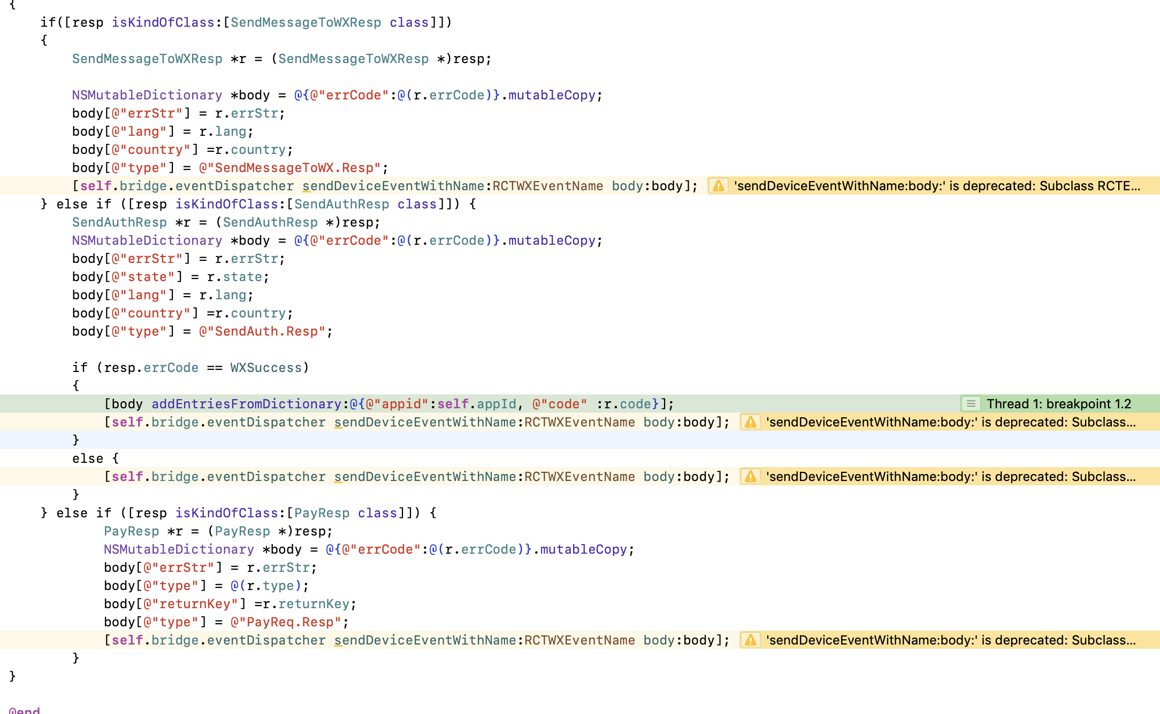This screenshot has height=714, width=1160.
Task: Click warning icon inside the else block
Action: click(x=750, y=477)
